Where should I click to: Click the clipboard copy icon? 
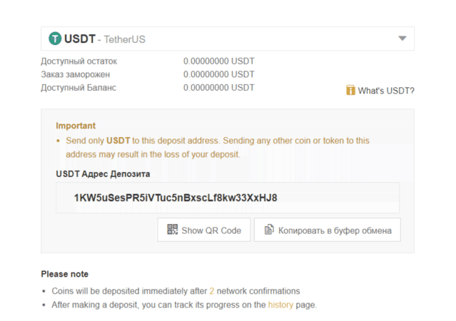[269, 230]
